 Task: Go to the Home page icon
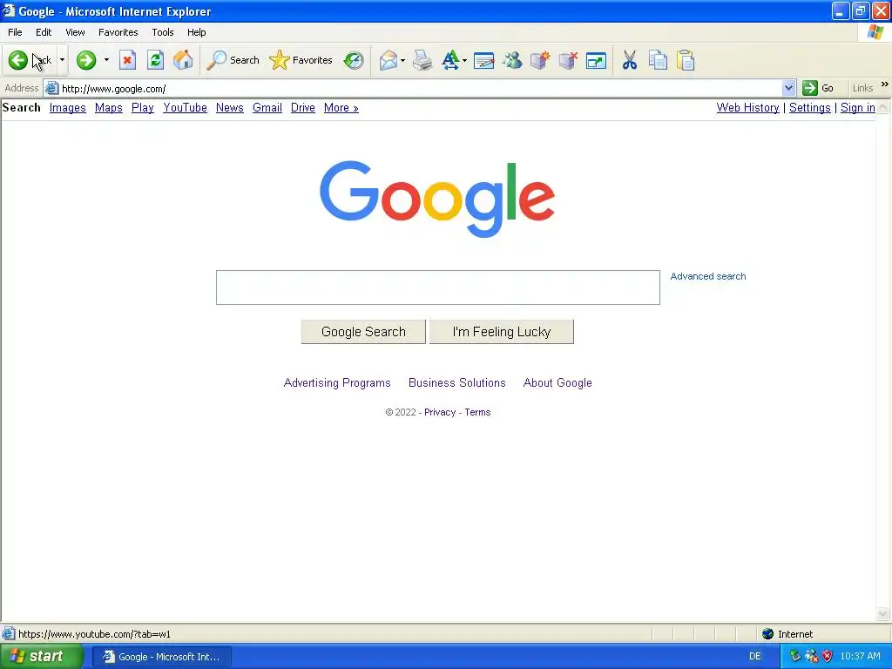click(183, 60)
